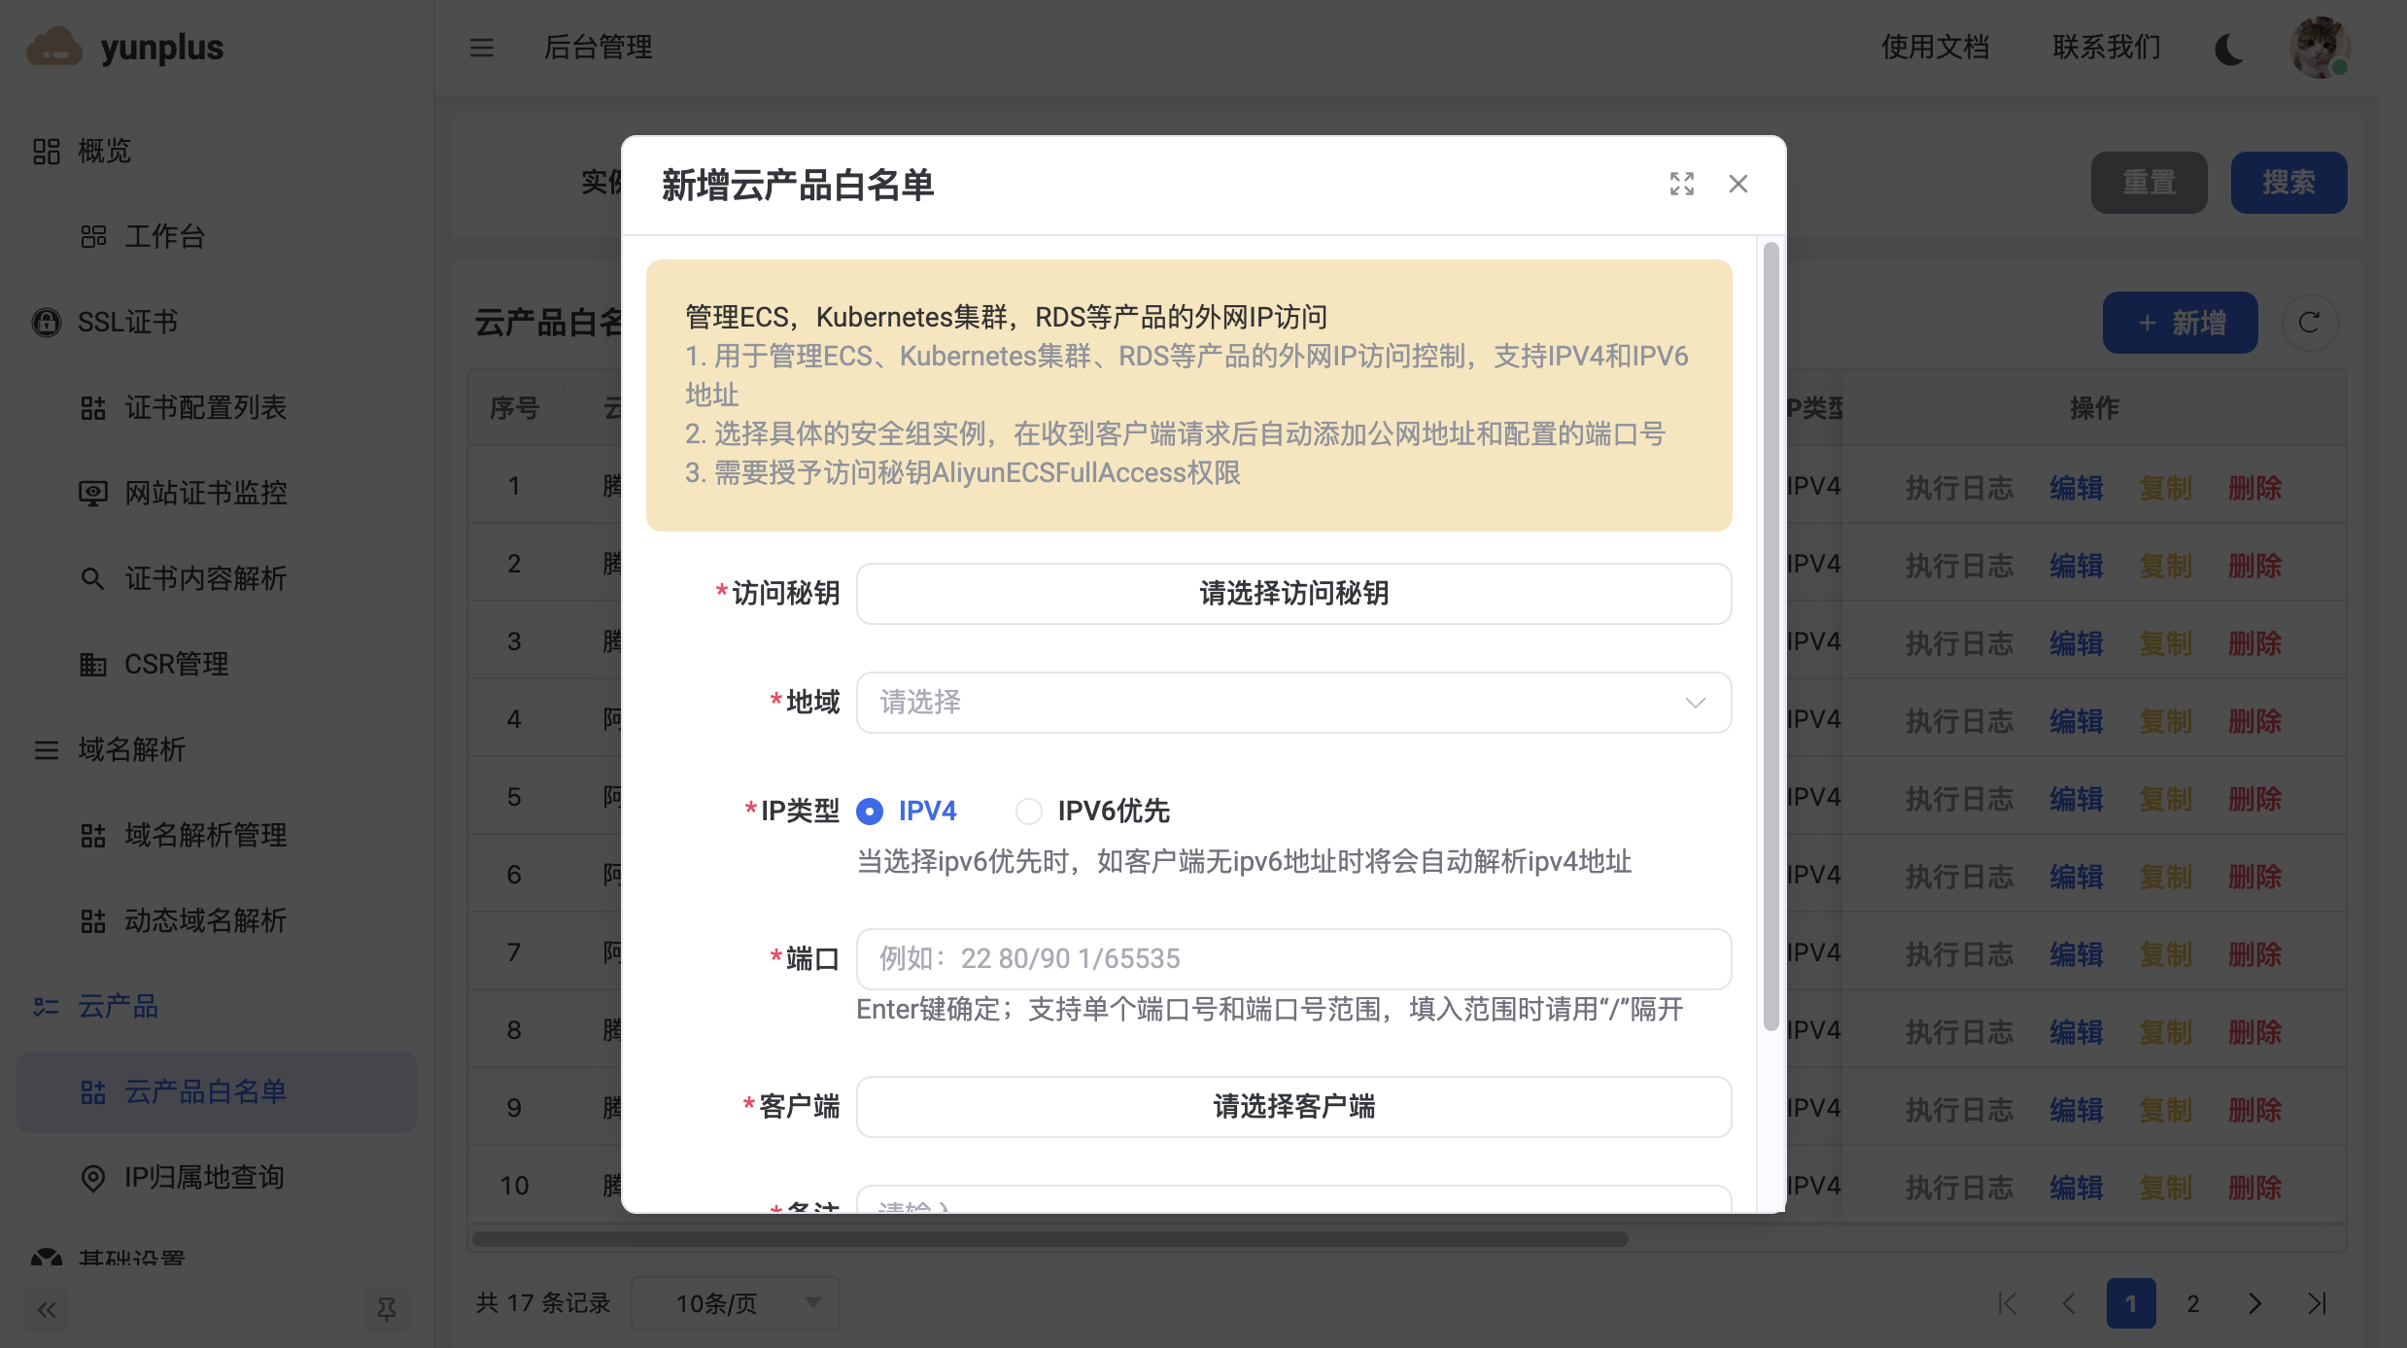Click 复制 in row 3
This screenshot has width=2407, height=1348.
(2166, 642)
